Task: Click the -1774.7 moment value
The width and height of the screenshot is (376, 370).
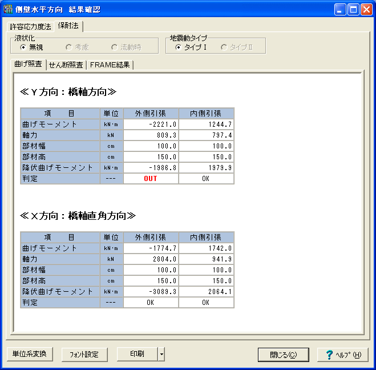Action: [x=151, y=248]
